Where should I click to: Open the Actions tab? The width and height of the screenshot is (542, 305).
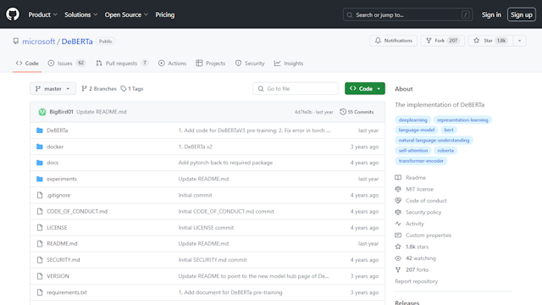(x=173, y=64)
